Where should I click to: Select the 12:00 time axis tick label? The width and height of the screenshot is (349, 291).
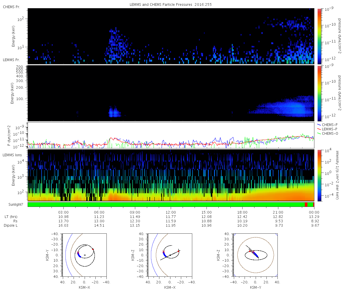coord(171,212)
